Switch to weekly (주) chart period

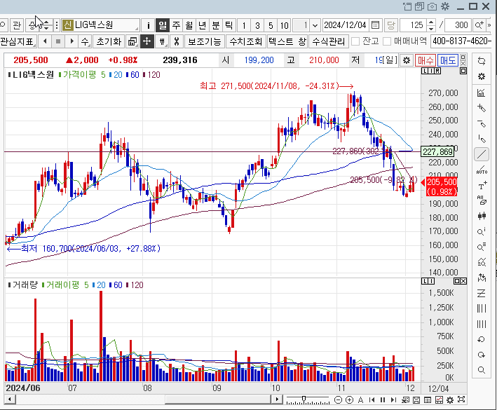176,25
